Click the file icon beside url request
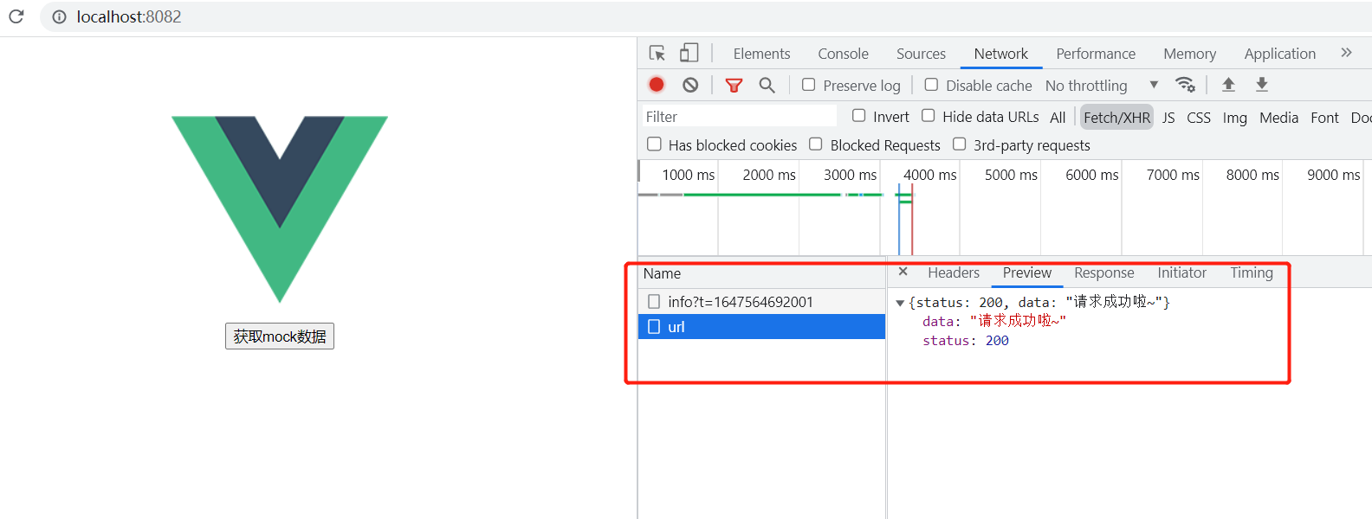The width and height of the screenshot is (1372, 519). pos(654,326)
